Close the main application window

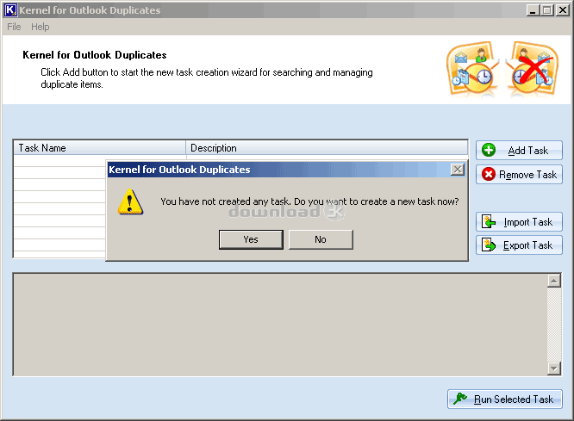[x=562, y=9]
